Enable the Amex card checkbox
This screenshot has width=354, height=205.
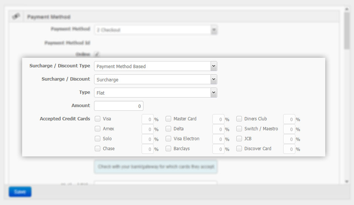click(x=98, y=129)
